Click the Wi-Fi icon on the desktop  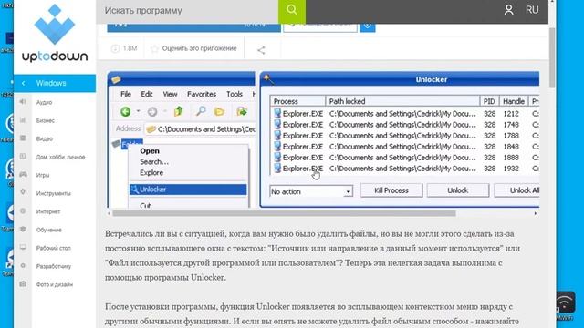[565, 302]
